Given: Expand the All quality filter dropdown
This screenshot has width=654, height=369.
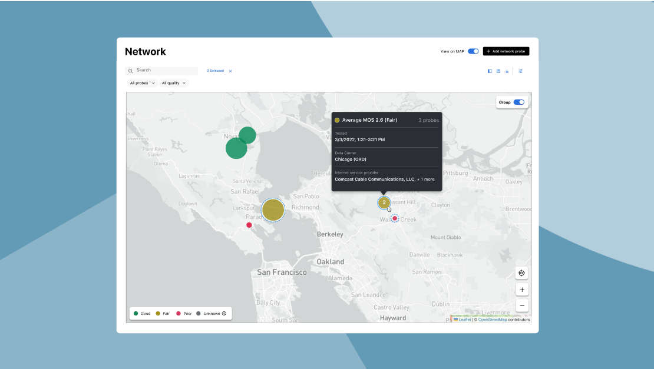Looking at the screenshot, I should click(x=174, y=83).
